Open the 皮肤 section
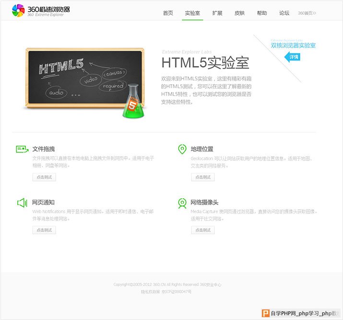The image size is (343, 320). (x=239, y=13)
